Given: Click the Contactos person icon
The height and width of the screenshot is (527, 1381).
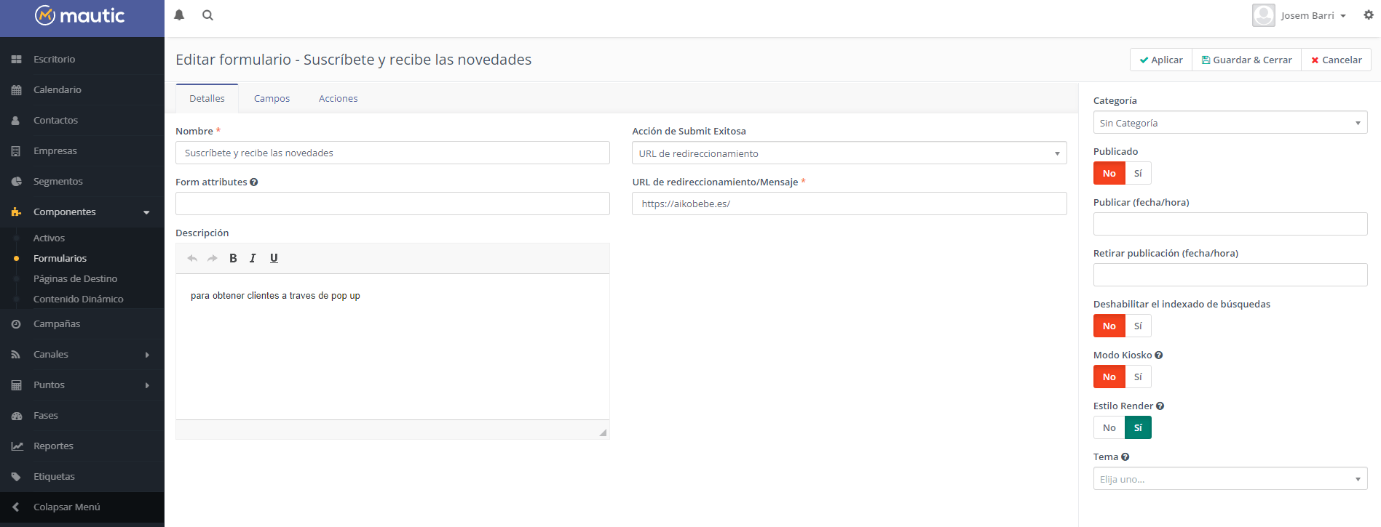Looking at the screenshot, I should click(16, 121).
